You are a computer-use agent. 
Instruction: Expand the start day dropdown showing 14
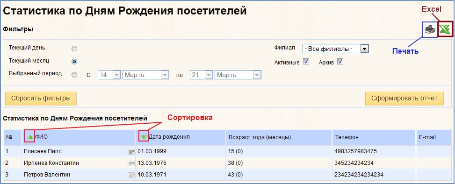tap(109, 75)
